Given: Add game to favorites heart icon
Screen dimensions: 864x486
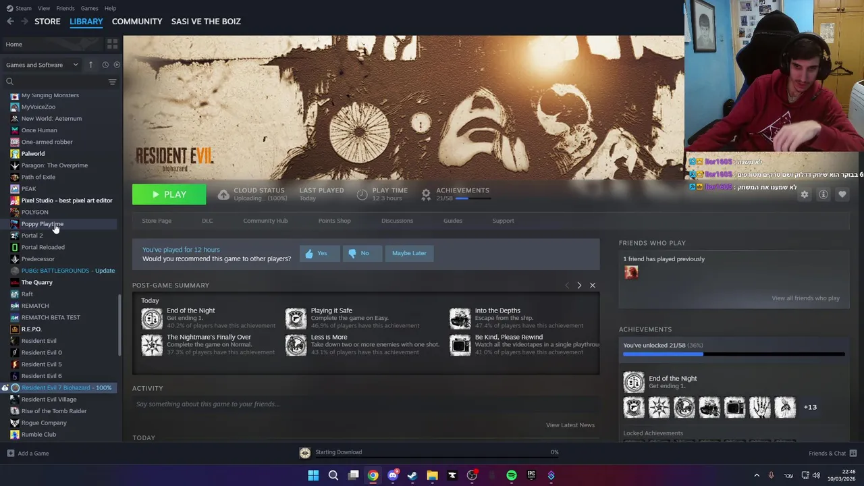Looking at the screenshot, I should click(x=842, y=194).
